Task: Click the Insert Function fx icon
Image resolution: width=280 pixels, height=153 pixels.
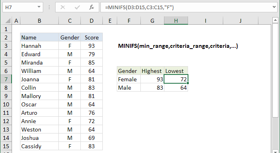Action: [92, 7]
